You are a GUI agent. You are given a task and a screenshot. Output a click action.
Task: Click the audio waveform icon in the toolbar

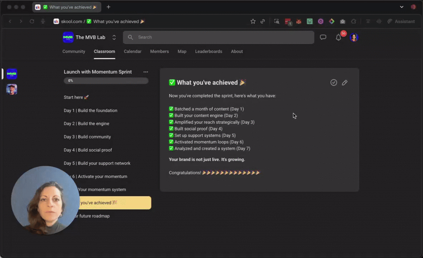coord(379,21)
